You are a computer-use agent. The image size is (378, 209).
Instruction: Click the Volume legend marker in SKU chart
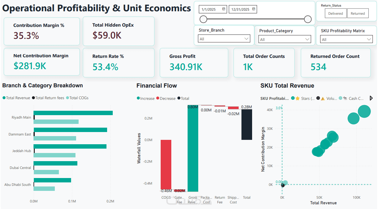(x=318, y=98)
